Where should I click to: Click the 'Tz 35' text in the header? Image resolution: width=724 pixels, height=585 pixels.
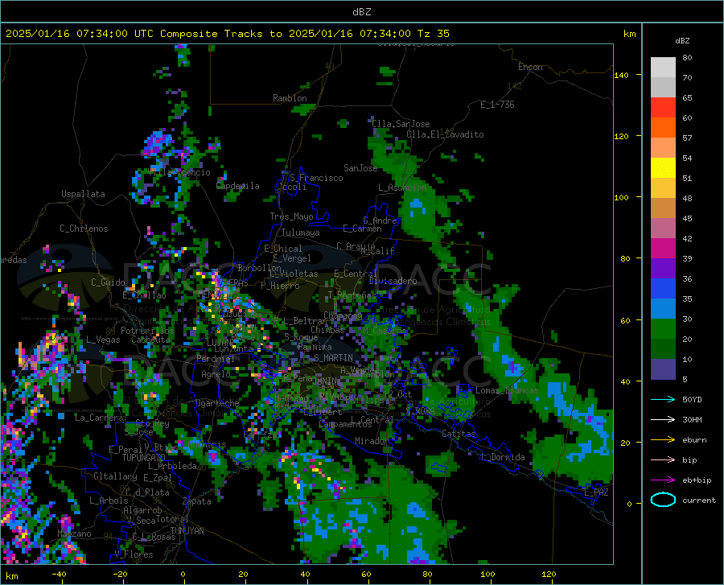[x=433, y=34]
